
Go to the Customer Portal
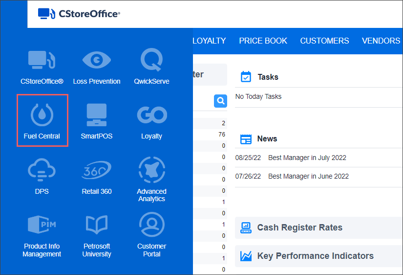tap(151, 226)
